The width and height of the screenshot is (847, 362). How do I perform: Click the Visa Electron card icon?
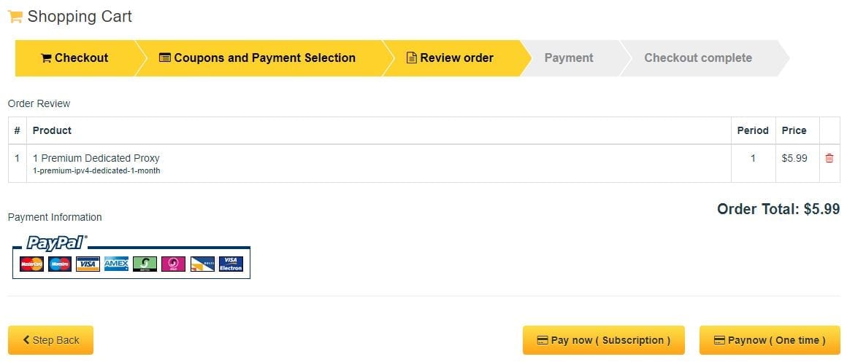tap(231, 264)
